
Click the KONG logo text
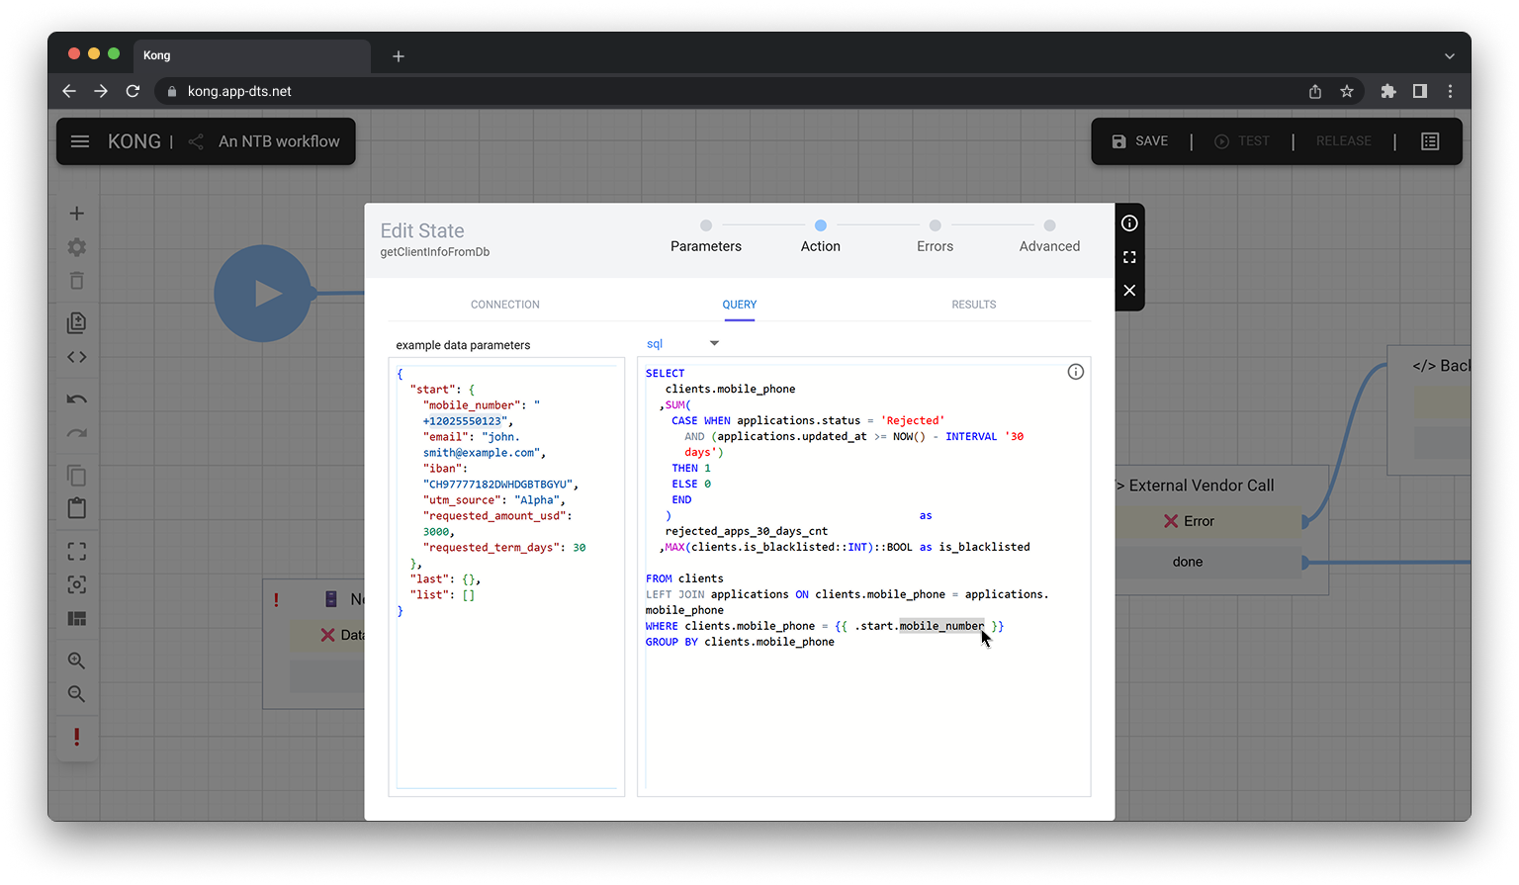pyautogui.click(x=134, y=141)
